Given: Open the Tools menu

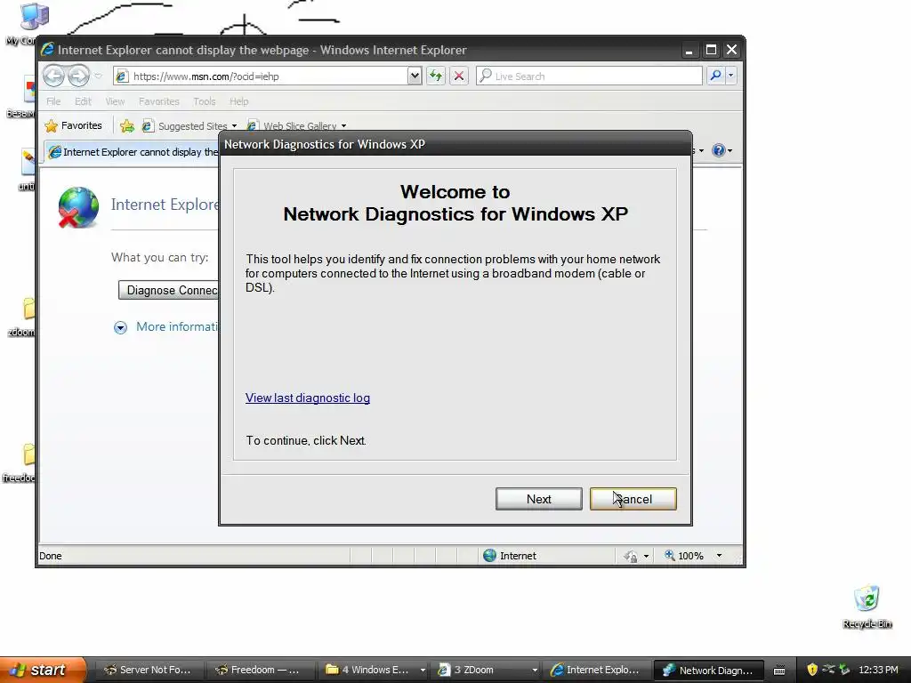Looking at the screenshot, I should point(205,101).
